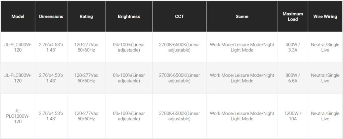Click the JL-PLC800W-120 row's rating cell

(x=86, y=78)
